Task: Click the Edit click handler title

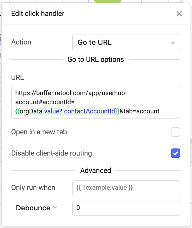Action: pos(38,14)
